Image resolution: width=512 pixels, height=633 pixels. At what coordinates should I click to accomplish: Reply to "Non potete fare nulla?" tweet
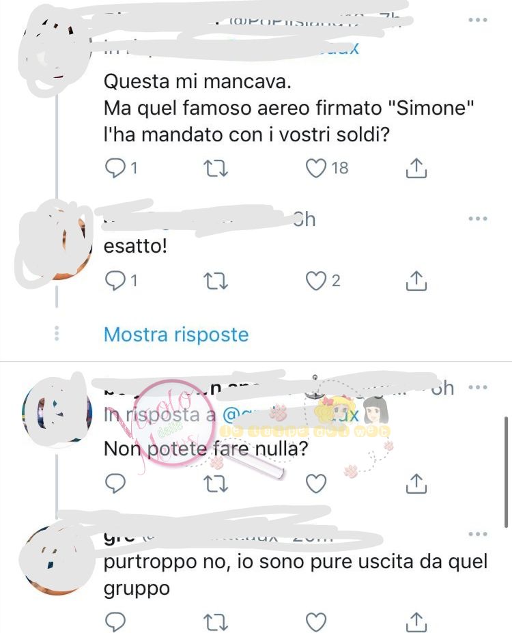click(x=115, y=483)
